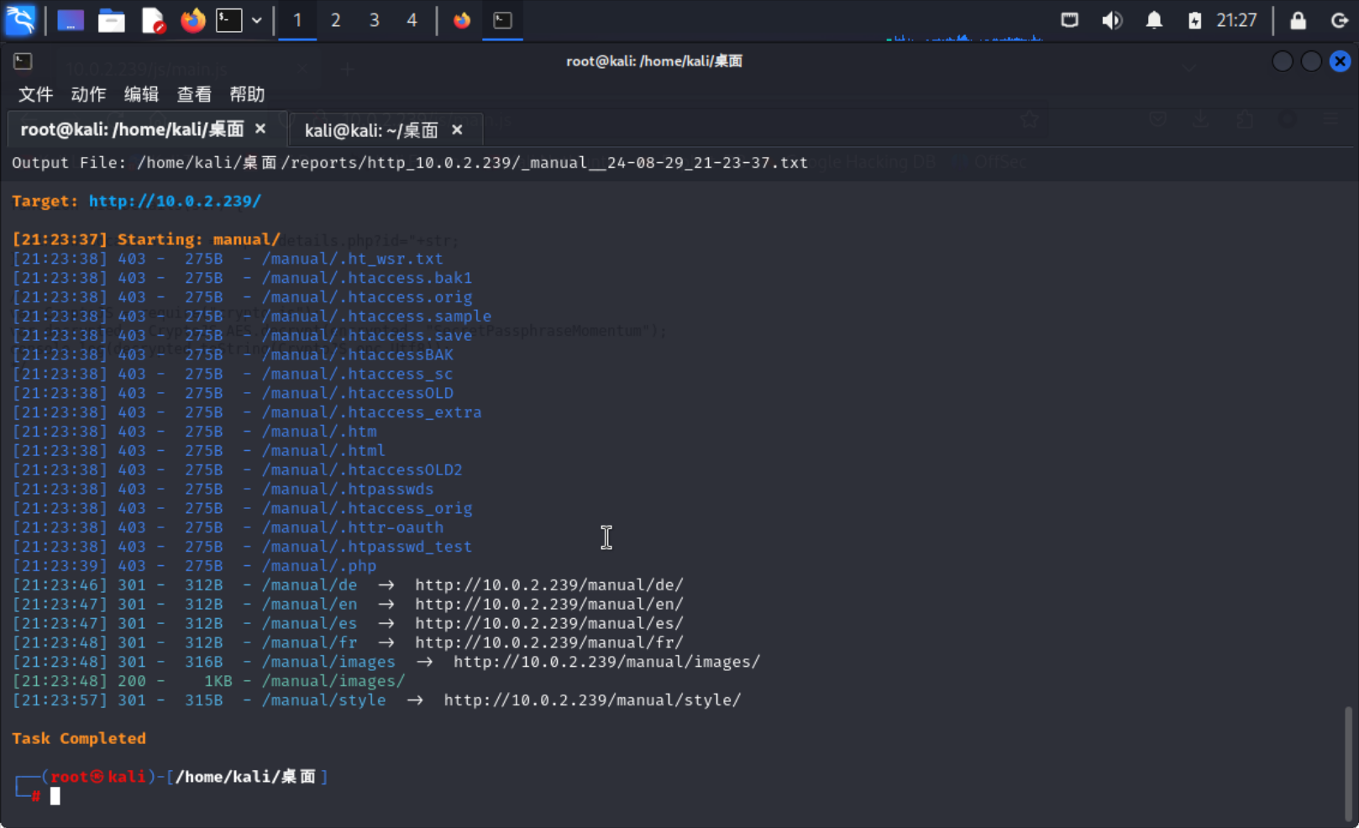Click the show desktop panel icon
The height and width of the screenshot is (828, 1359).
pos(71,20)
